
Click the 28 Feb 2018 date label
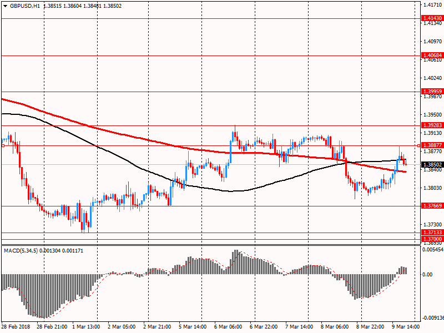[x=16, y=326]
